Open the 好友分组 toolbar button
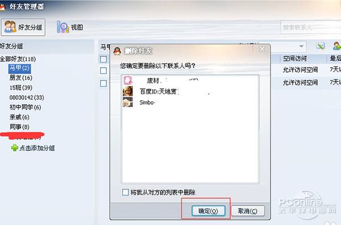This screenshot has height=225, width=341. pyautogui.click(x=23, y=27)
